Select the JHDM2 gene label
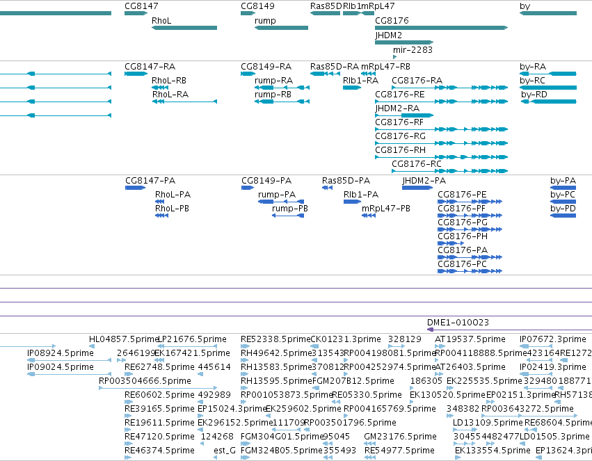 pos(388,35)
